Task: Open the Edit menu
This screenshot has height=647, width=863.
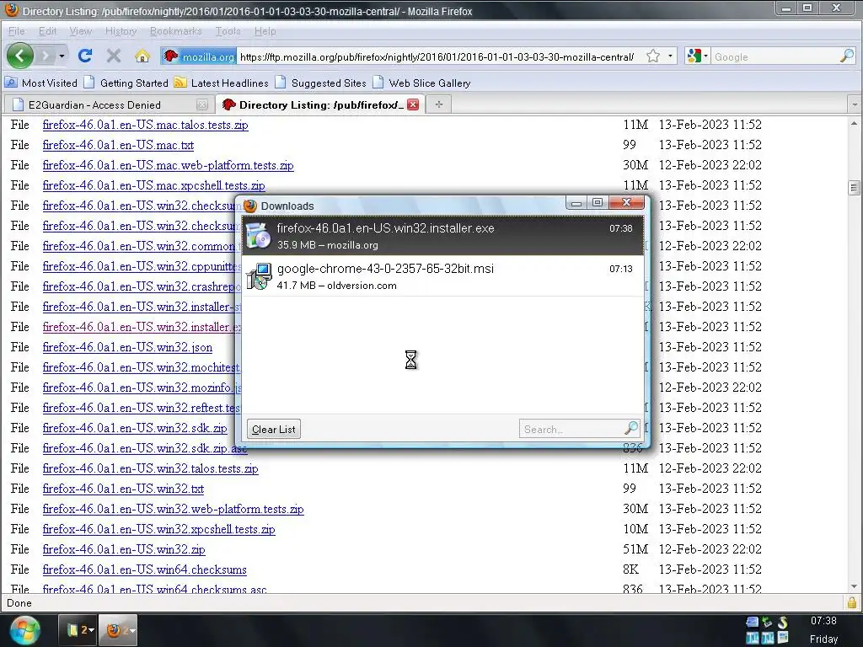Action: pos(47,31)
